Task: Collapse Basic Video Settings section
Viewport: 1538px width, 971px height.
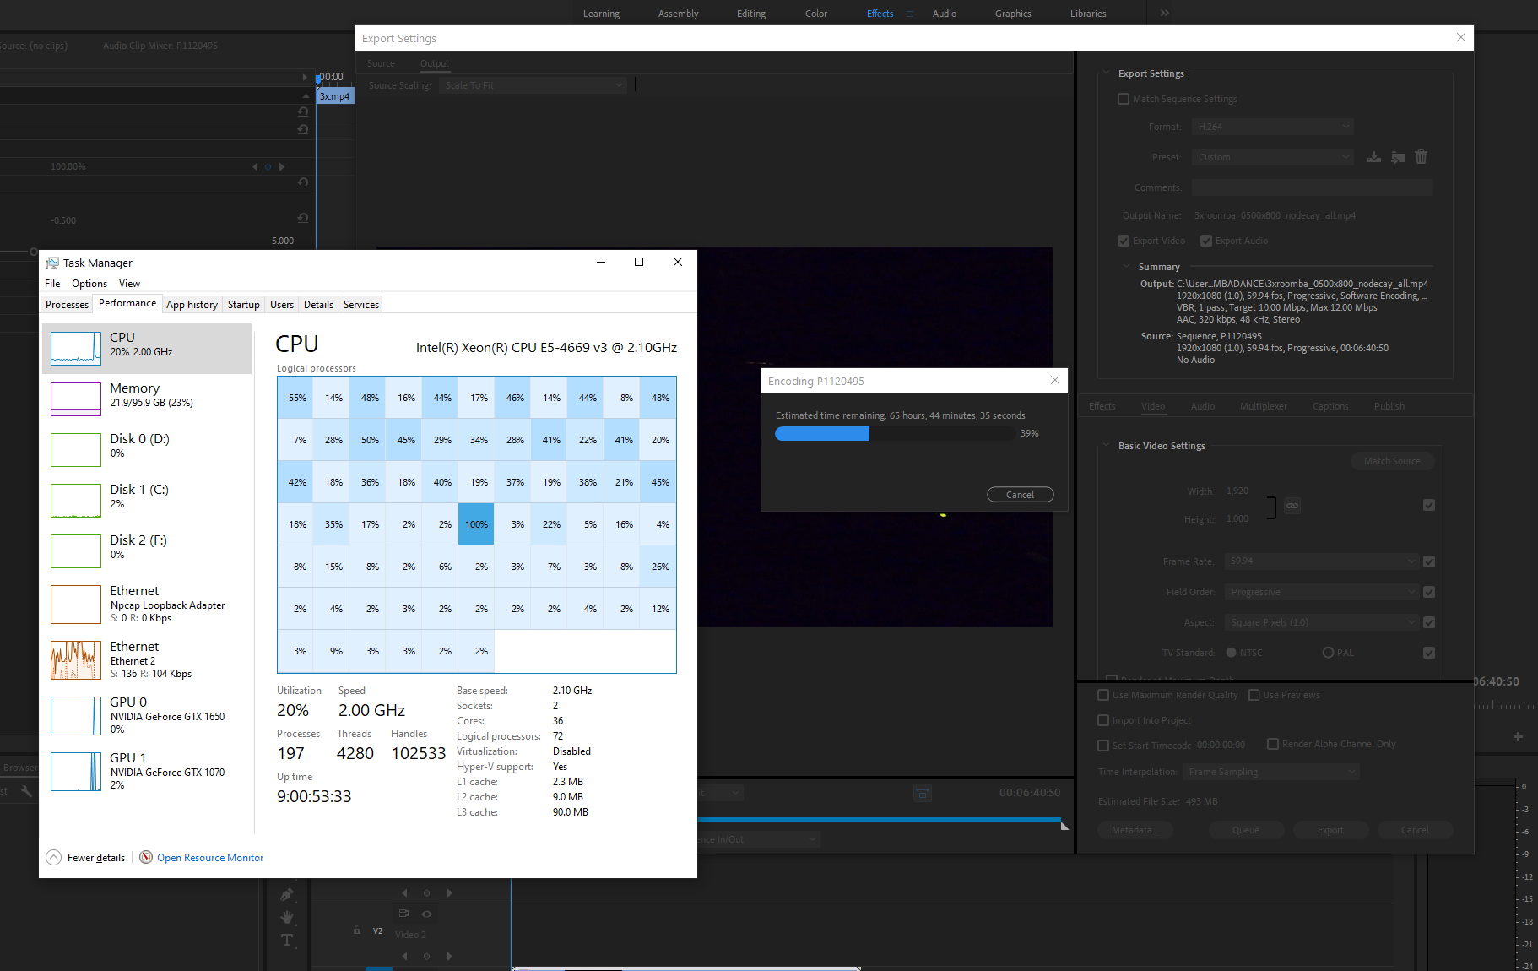Action: point(1106,445)
